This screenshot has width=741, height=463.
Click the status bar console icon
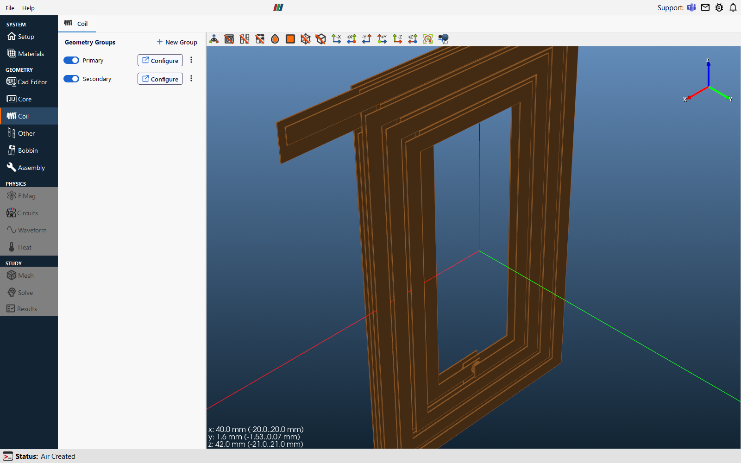coord(7,456)
